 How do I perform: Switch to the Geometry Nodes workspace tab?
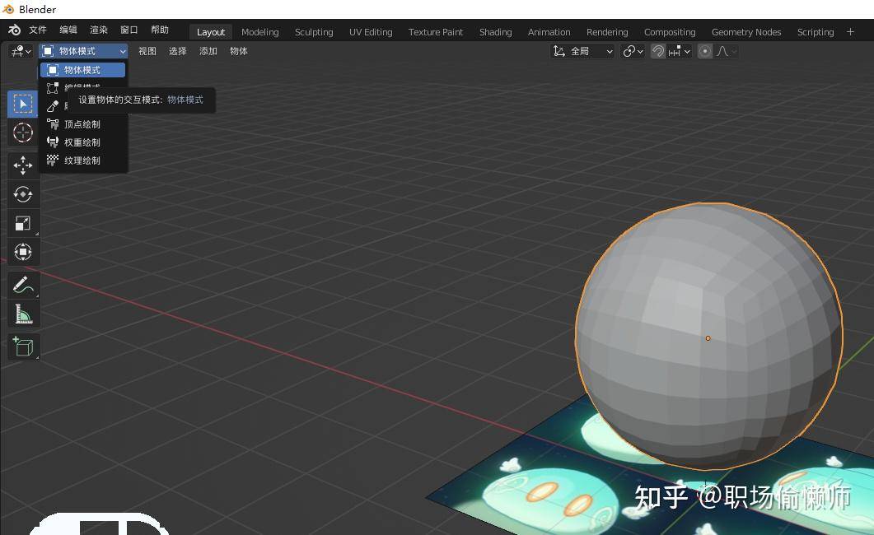tap(745, 32)
